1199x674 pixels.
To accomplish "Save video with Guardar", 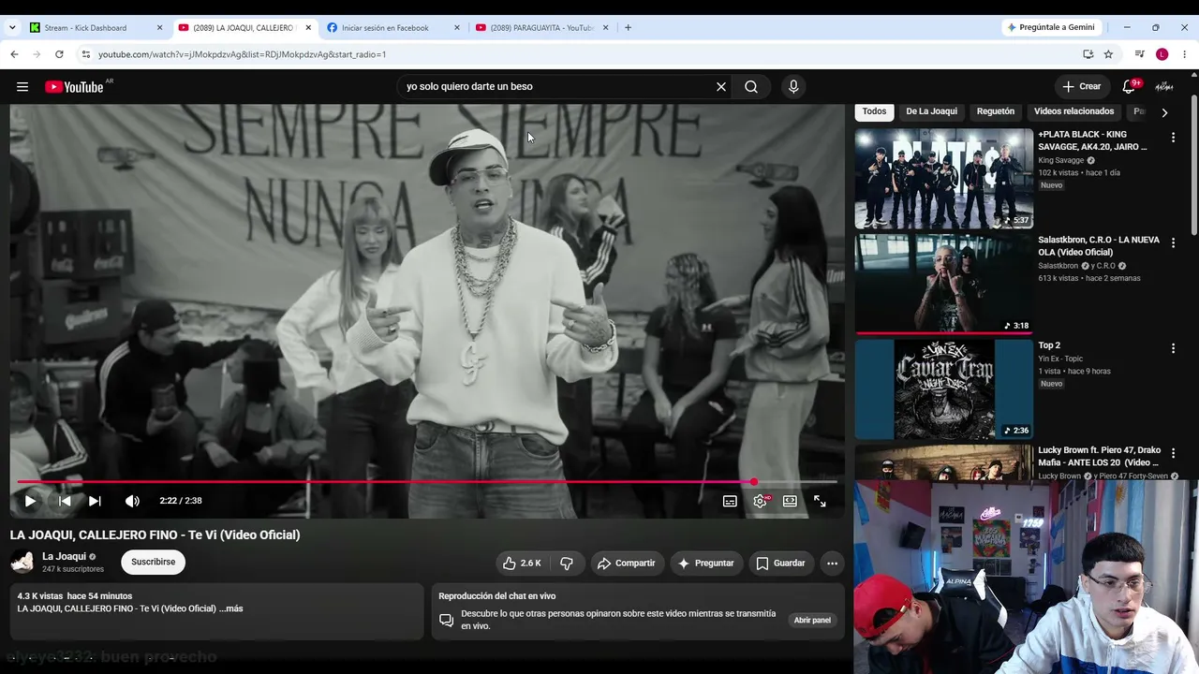I will click(x=780, y=563).
